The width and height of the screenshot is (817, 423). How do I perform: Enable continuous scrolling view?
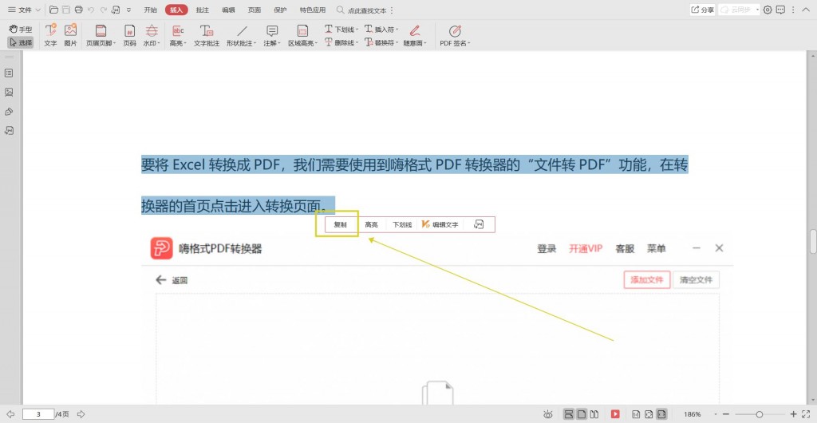tap(569, 414)
